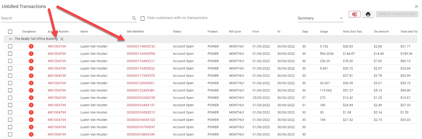The height and width of the screenshot is (139, 422).
Task: Select row checkbox for site 0000001206XXE61
Action: coord(10,83)
